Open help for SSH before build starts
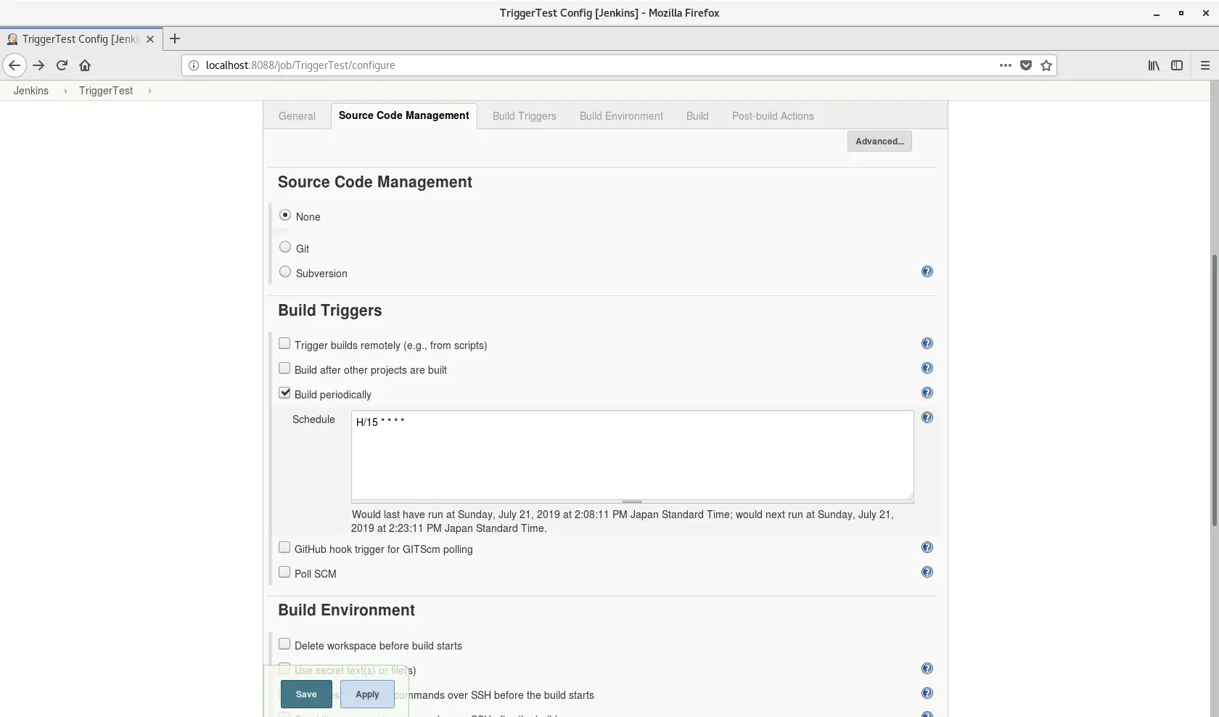This screenshot has width=1219, height=717. point(927,693)
